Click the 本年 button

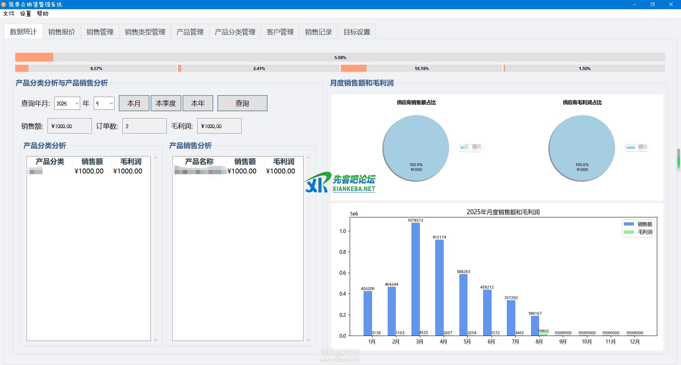[x=198, y=103]
